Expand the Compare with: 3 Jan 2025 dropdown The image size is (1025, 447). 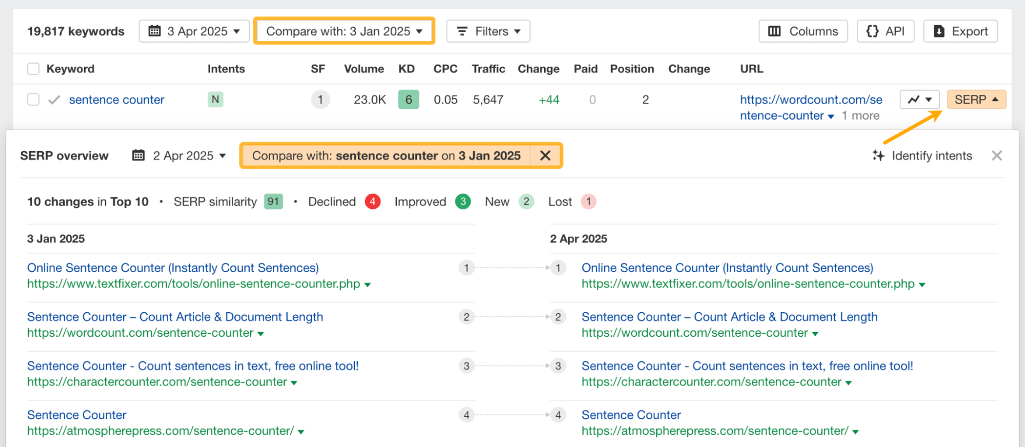(344, 31)
